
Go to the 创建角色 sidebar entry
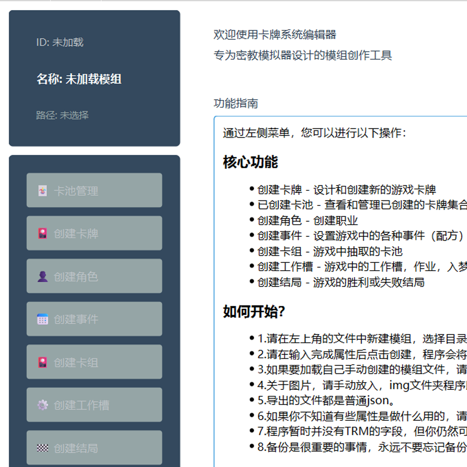coord(94,276)
